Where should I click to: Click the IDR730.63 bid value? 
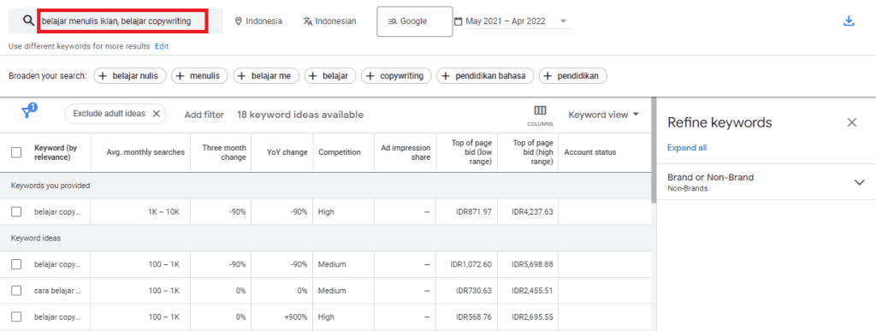pyautogui.click(x=474, y=290)
